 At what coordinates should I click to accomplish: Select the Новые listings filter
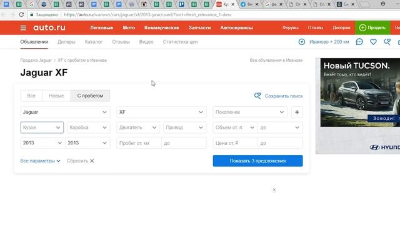click(56, 96)
